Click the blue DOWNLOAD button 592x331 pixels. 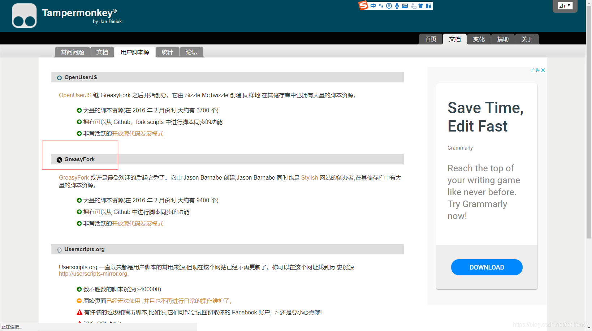(x=487, y=267)
